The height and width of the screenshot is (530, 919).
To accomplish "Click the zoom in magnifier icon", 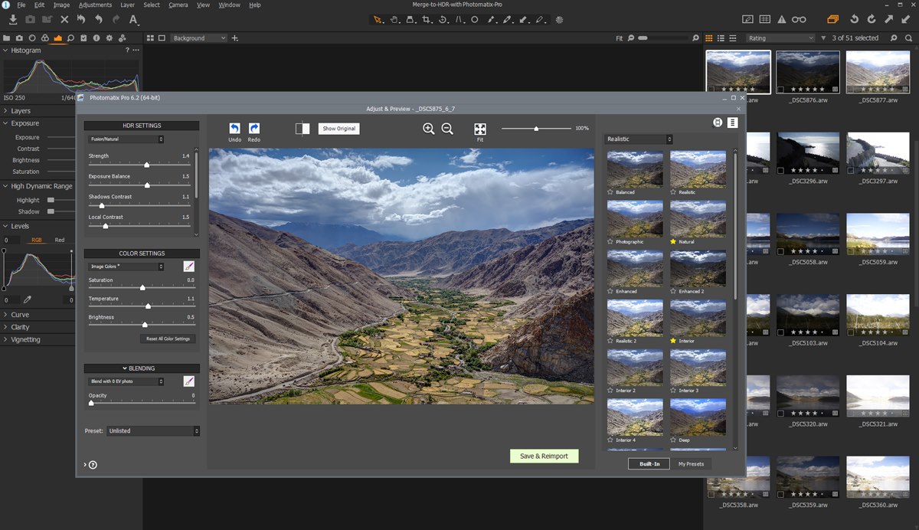I will pyautogui.click(x=429, y=129).
